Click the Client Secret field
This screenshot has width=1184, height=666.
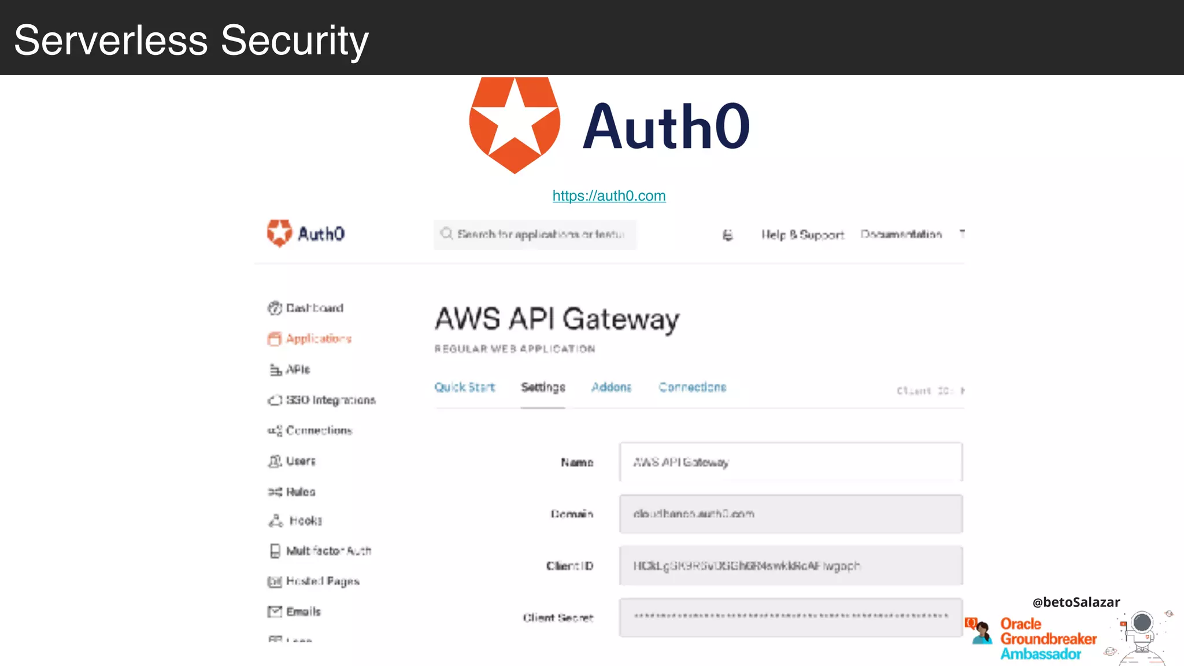(791, 617)
